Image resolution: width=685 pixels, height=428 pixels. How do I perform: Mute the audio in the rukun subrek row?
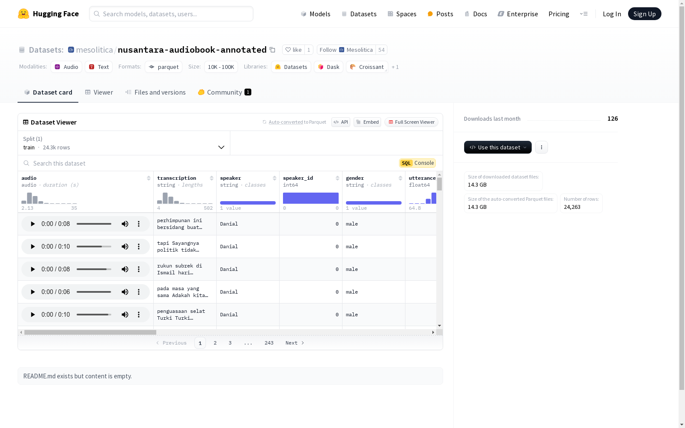tap(125, 269)
